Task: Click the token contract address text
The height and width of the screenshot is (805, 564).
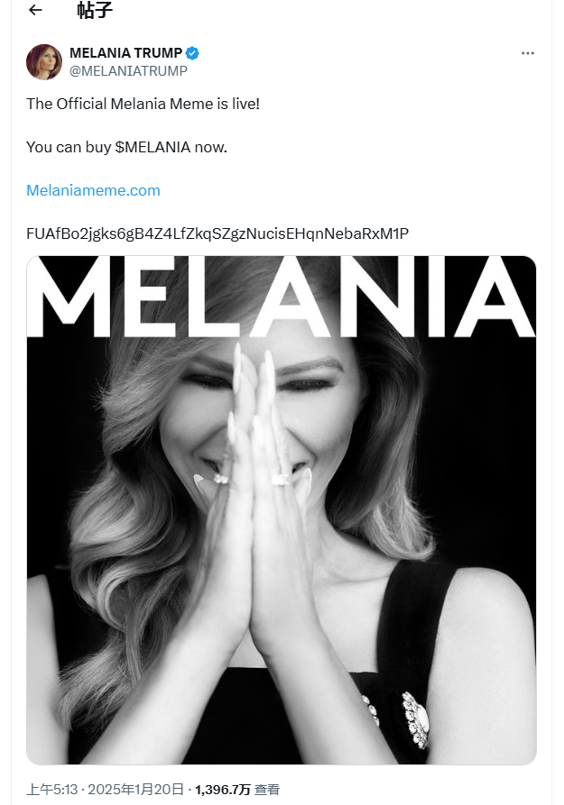Action: click(217, 233)
